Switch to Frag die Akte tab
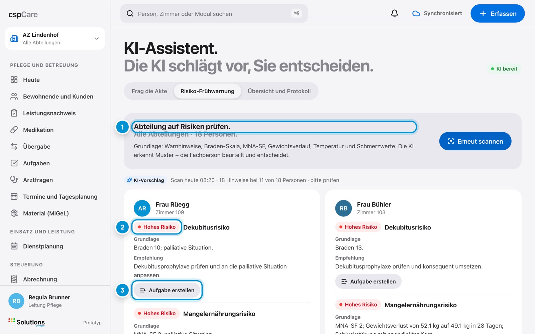535x334 pixels. click(x=149, y=91)
